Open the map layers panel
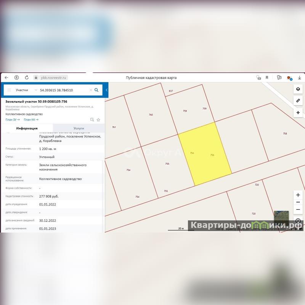305x305 pixels. click(x=298, y=89)
